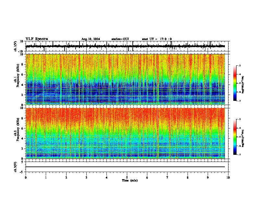
Task: Click the "Time (min)" axis label
Action: (130, 180)
